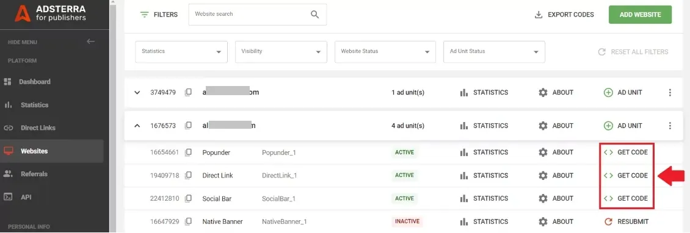
Task: Open About for the SocialBar_1 unit
Action: [556, 198]
